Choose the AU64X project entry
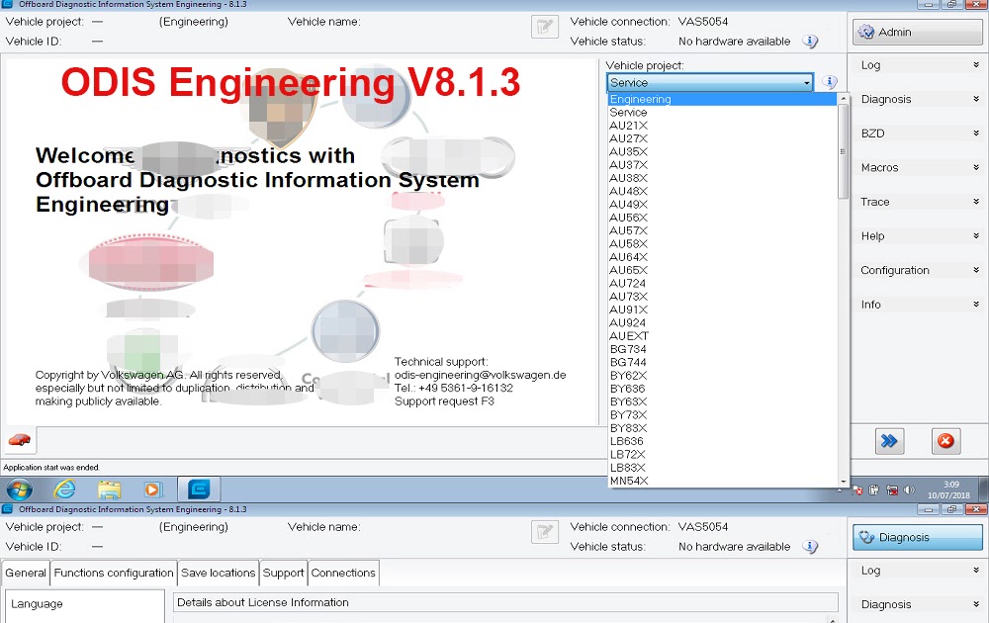This screenshot has height=623, width=989. point(722,257)
